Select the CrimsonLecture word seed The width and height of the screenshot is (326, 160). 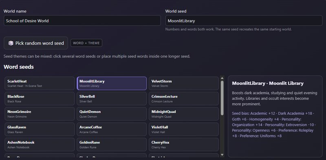(184, 99)
